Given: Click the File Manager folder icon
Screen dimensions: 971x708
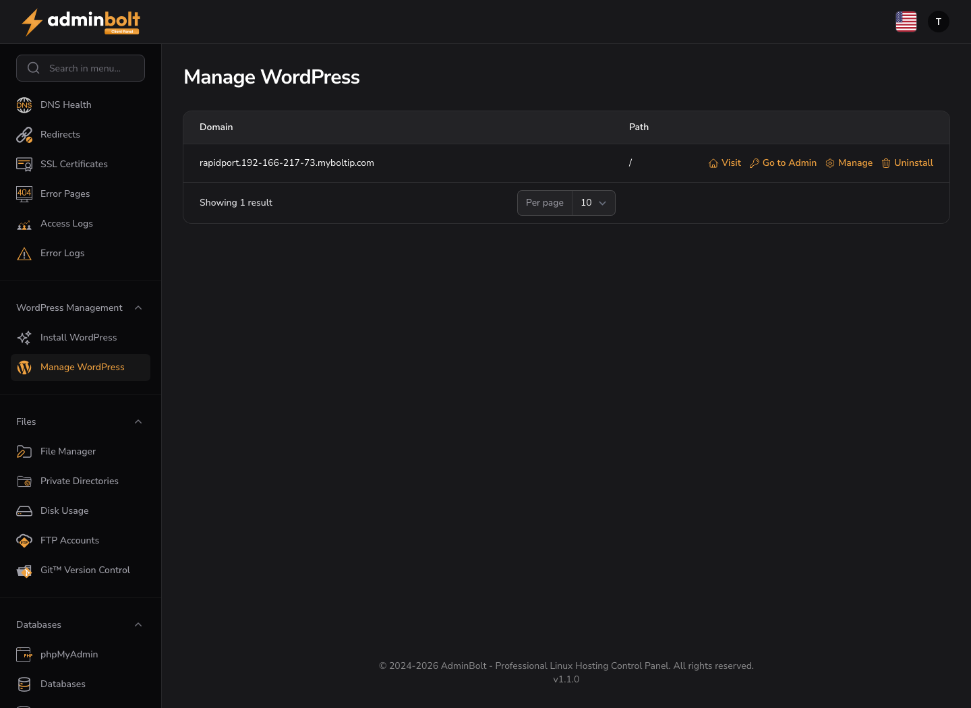Looking at the screenshot, I should pos(24,451).
